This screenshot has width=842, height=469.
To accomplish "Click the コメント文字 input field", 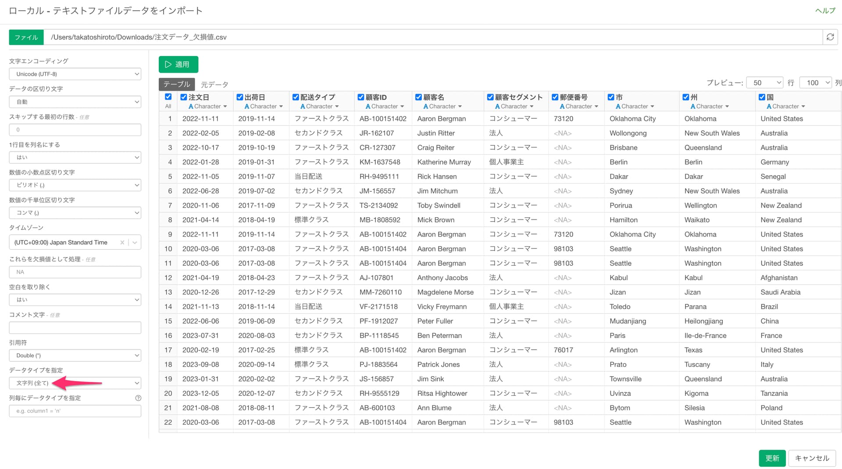I will 75,328.
